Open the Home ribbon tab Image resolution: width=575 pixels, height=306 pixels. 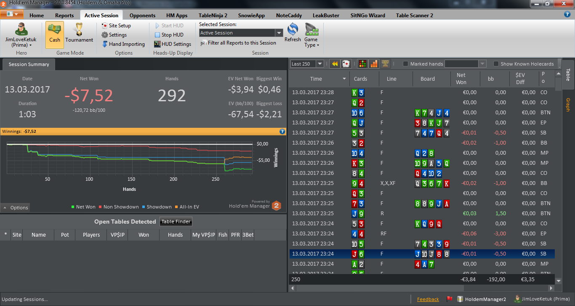(37, 16)
